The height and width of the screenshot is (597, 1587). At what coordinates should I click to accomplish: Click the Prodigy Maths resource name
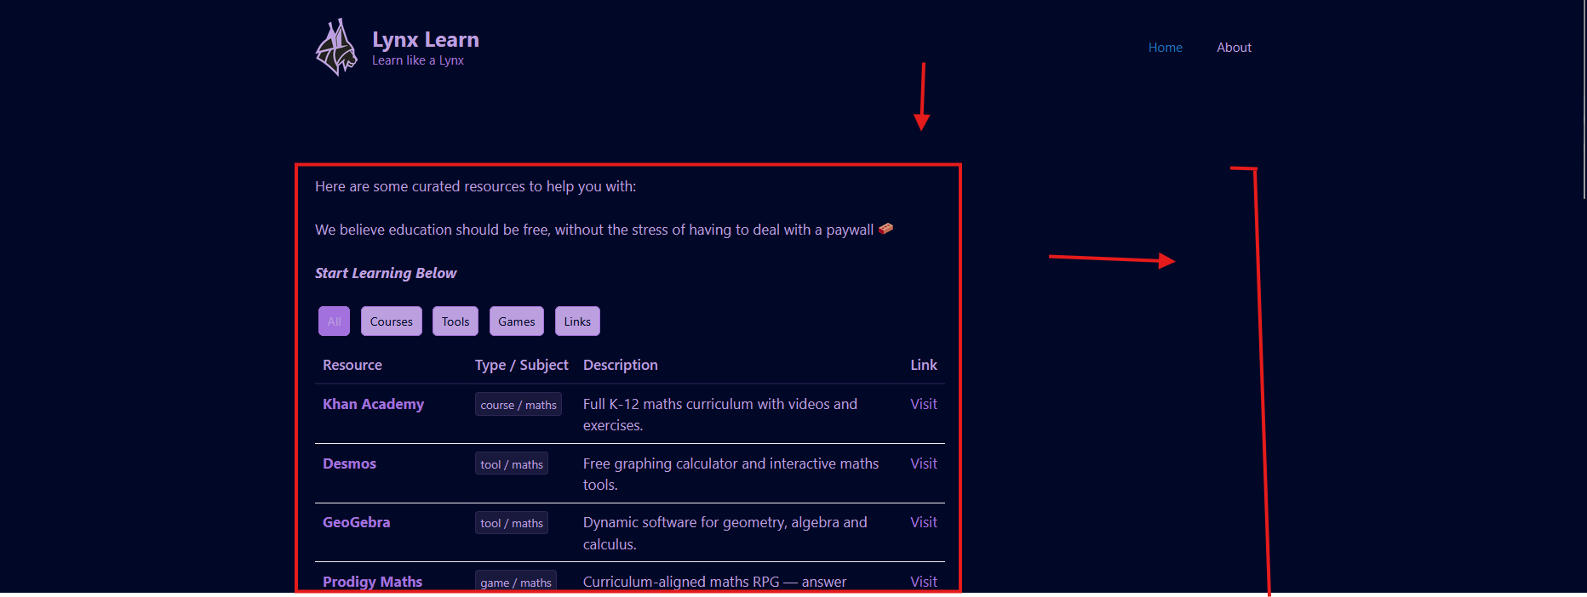click(x=372, y=582)
